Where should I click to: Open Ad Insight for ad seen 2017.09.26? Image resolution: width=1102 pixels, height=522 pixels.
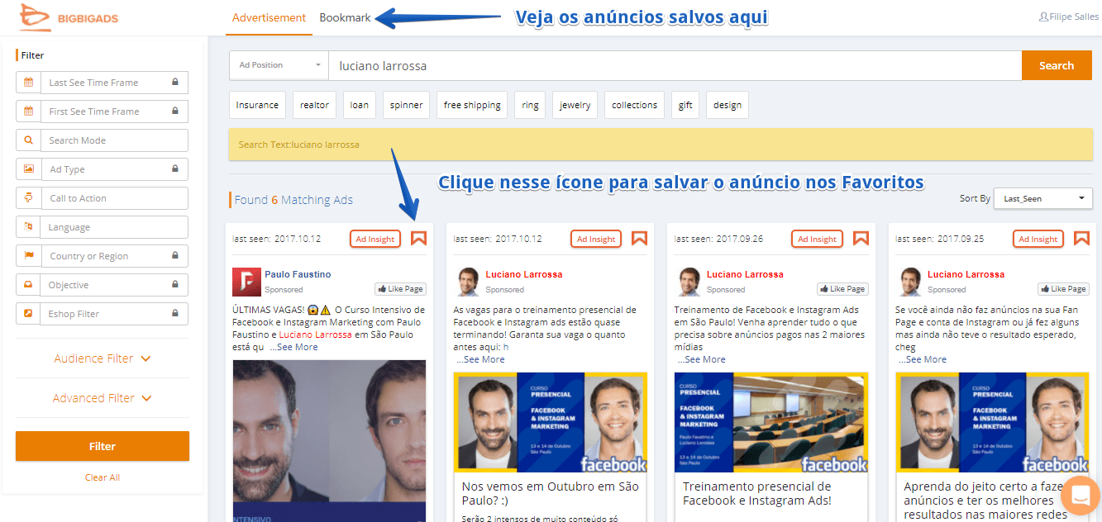(818, 239)
